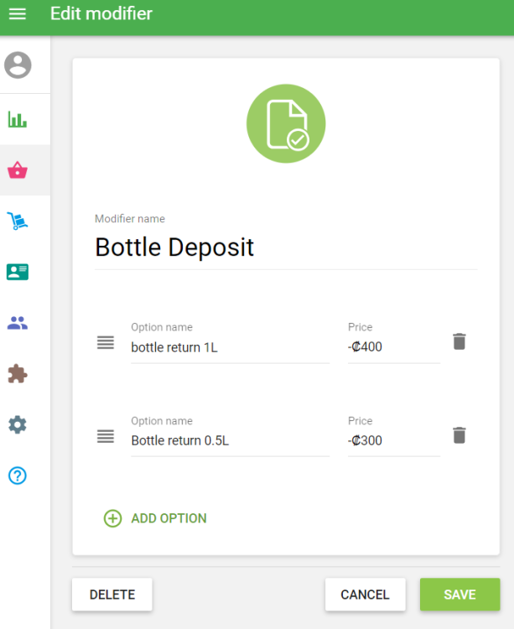
Task: Delete the bottle return 1L option
Action: [459, 341]
